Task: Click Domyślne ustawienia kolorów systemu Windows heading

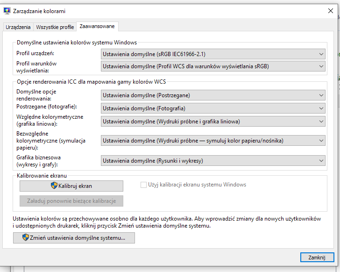Action: click(77, 43)
